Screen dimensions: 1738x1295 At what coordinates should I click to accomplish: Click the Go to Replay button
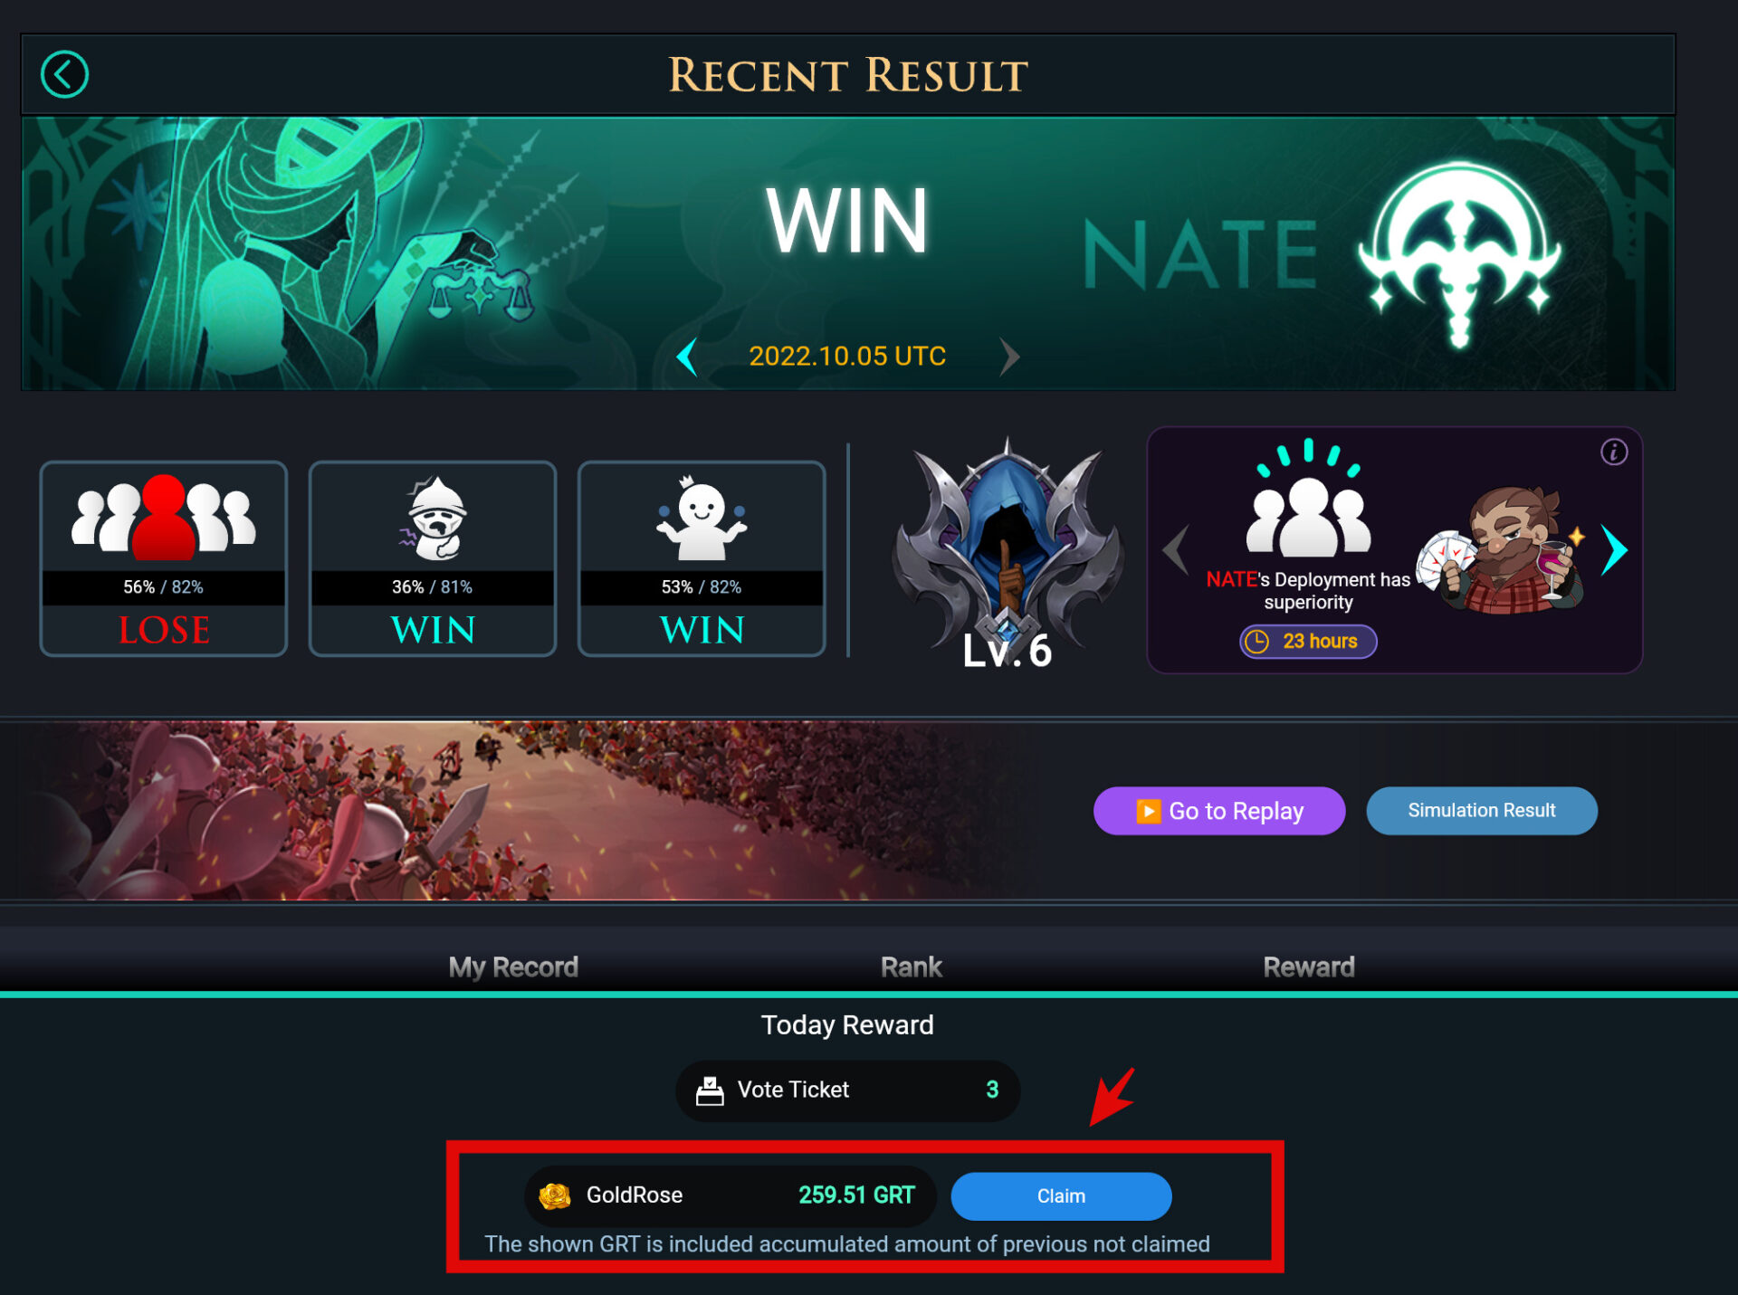1218,811
